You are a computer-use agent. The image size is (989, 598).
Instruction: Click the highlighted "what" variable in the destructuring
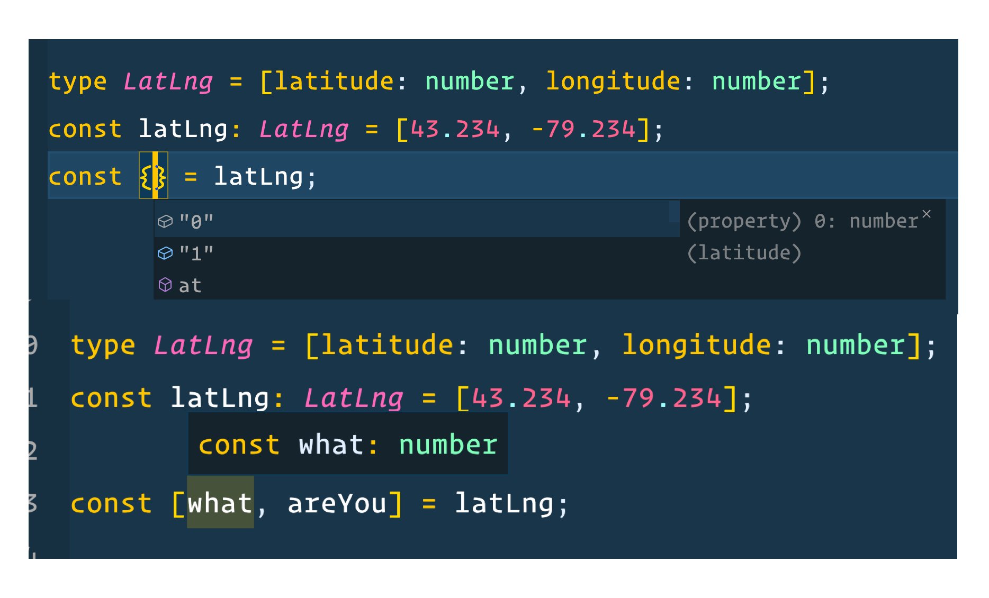[220, 503]
